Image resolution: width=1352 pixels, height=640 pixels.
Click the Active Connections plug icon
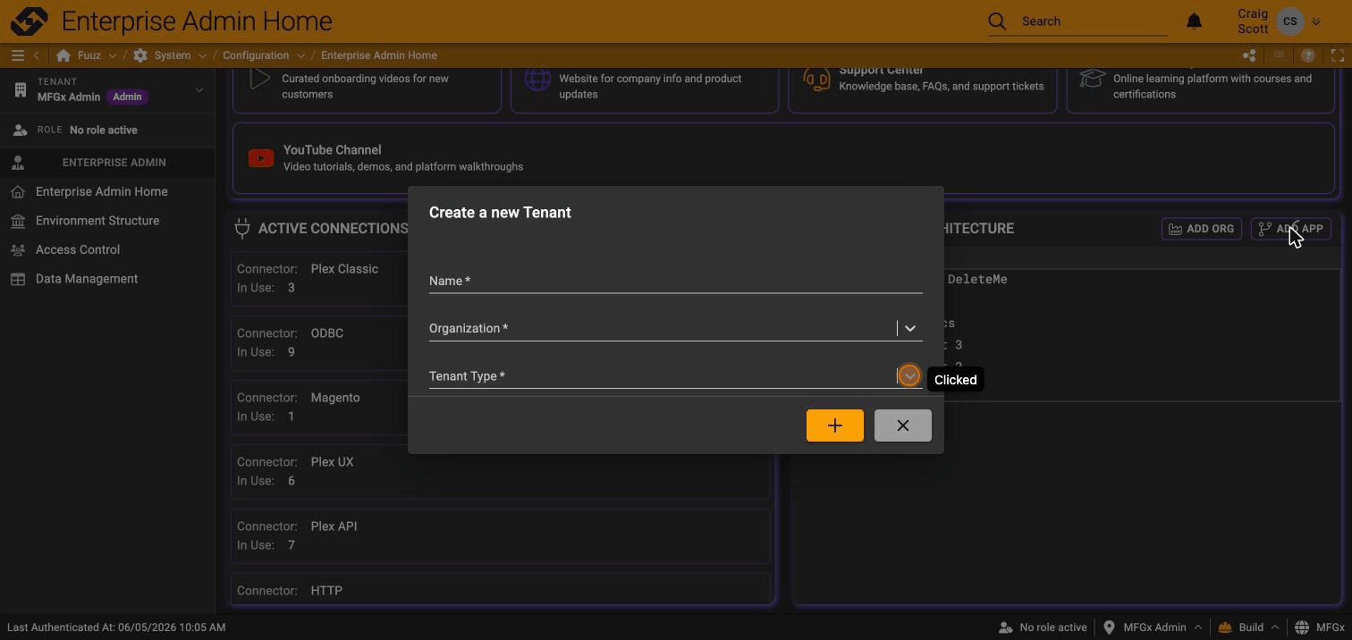coord(242,229)
